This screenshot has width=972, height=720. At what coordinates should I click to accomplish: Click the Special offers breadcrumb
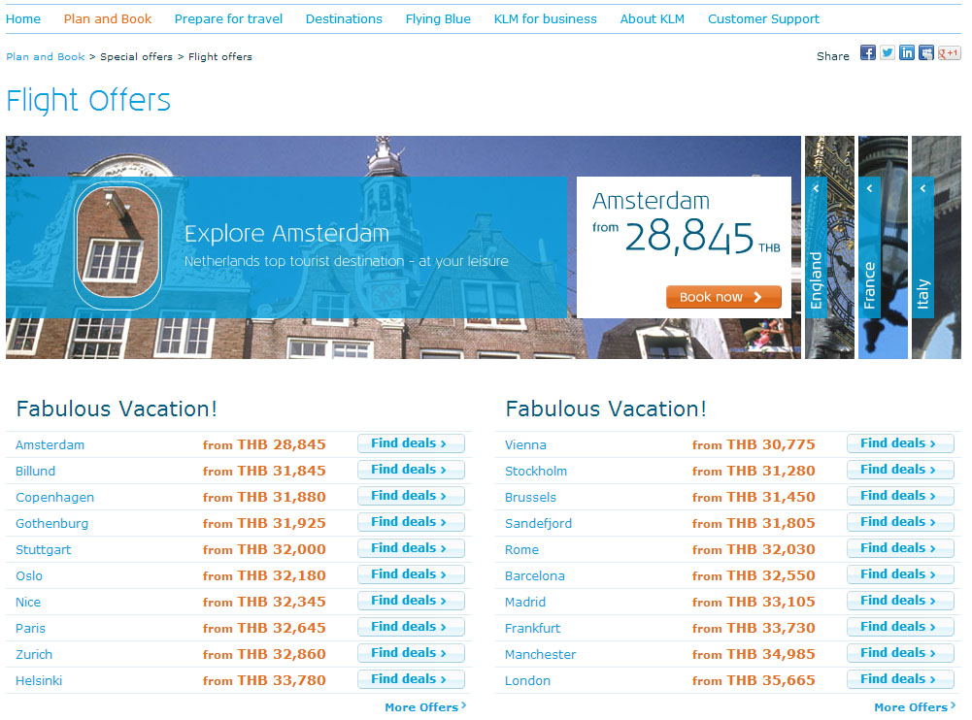136,56
